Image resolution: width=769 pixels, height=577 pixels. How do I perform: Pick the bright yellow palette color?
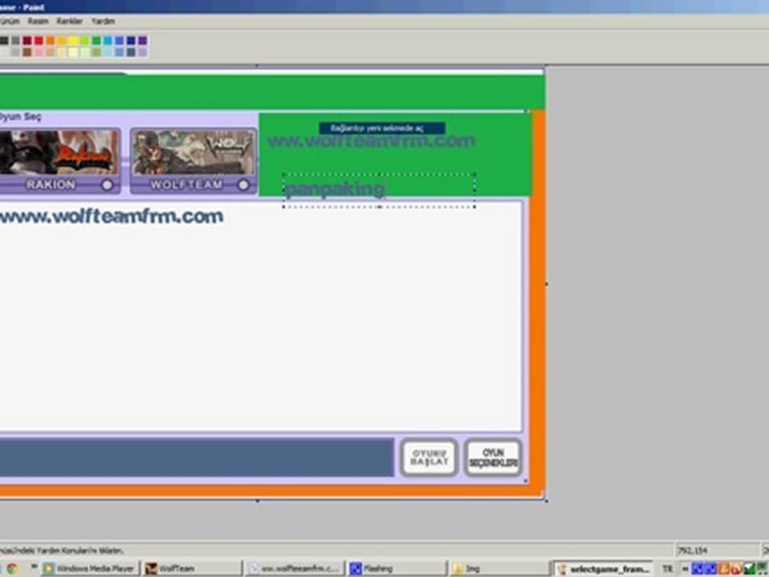coord(73,40)
